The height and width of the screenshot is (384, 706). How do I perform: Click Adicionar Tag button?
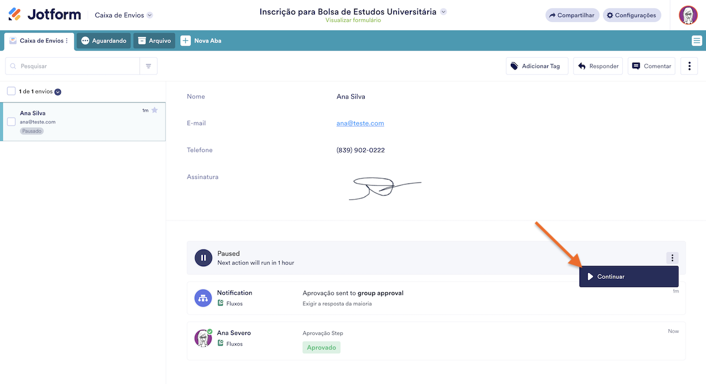click(x=537, y=66)
